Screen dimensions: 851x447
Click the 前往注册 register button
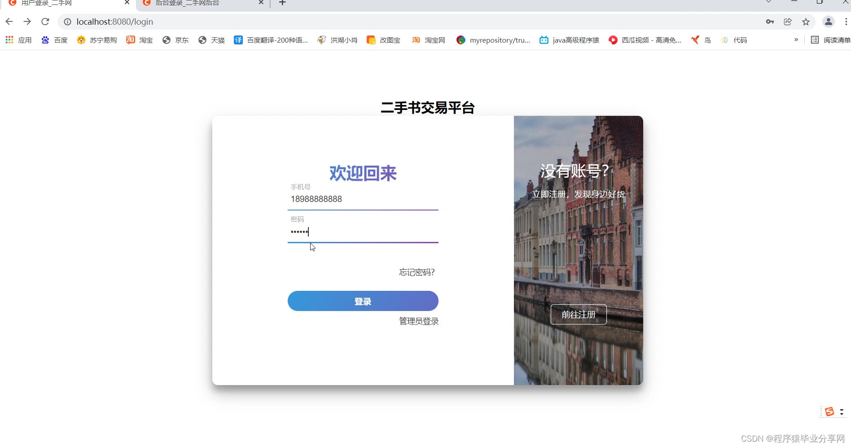579,314
